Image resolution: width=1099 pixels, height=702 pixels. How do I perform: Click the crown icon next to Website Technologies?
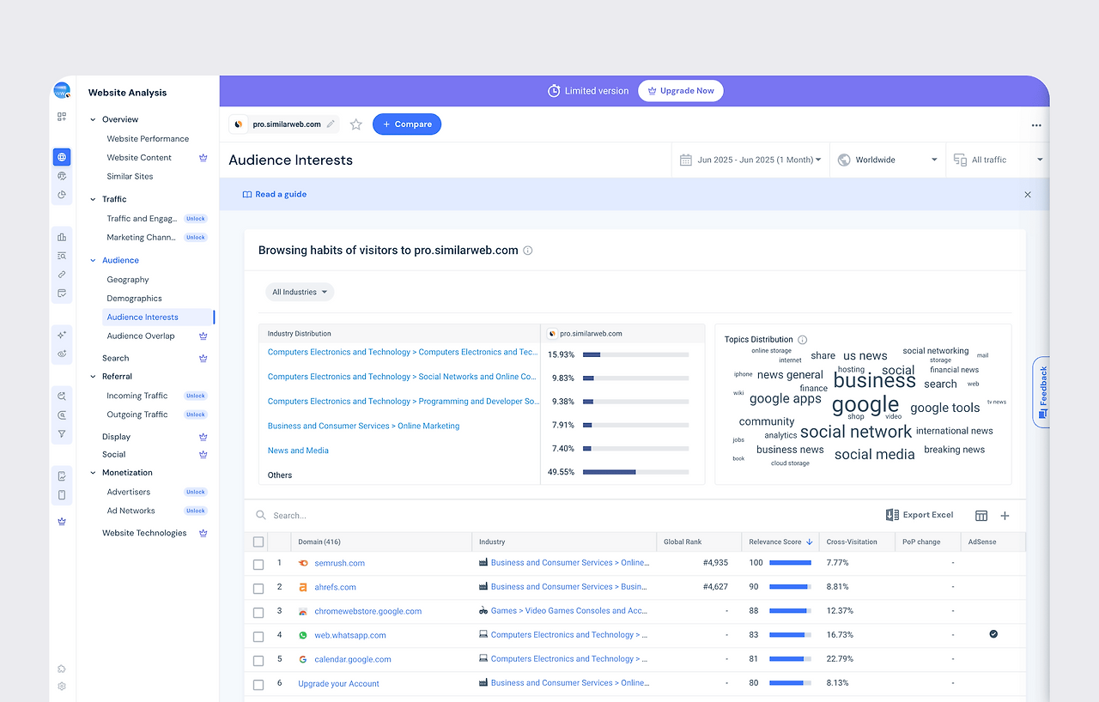coord(203,533)
